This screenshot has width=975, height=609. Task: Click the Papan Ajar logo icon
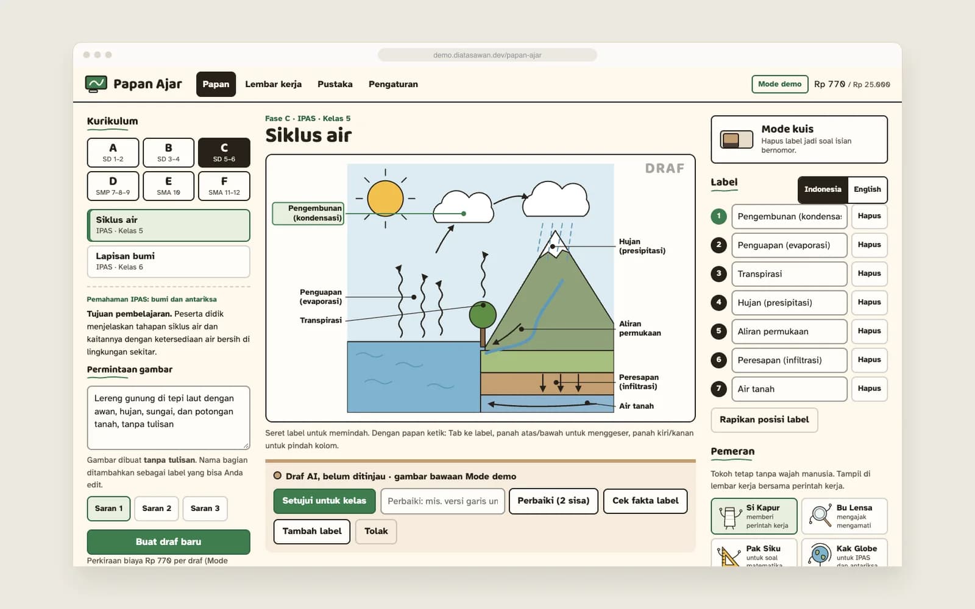[96, 84]
